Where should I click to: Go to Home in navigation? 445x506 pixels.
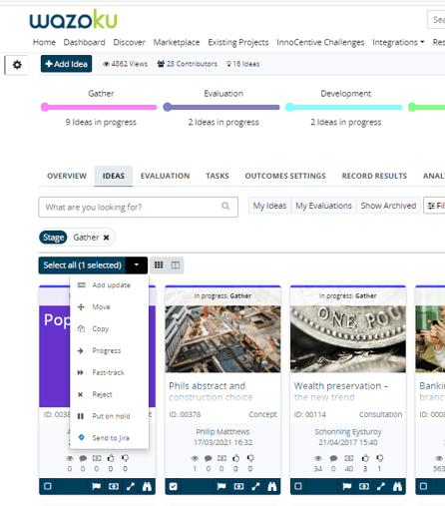coord(44,42)
